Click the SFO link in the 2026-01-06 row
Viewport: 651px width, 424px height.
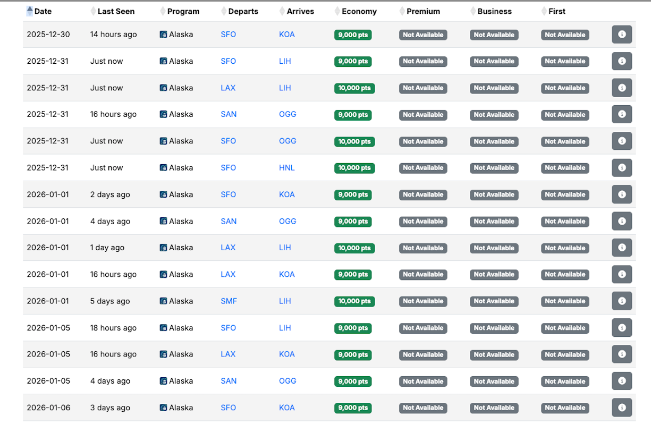click(x=228, y=408)
